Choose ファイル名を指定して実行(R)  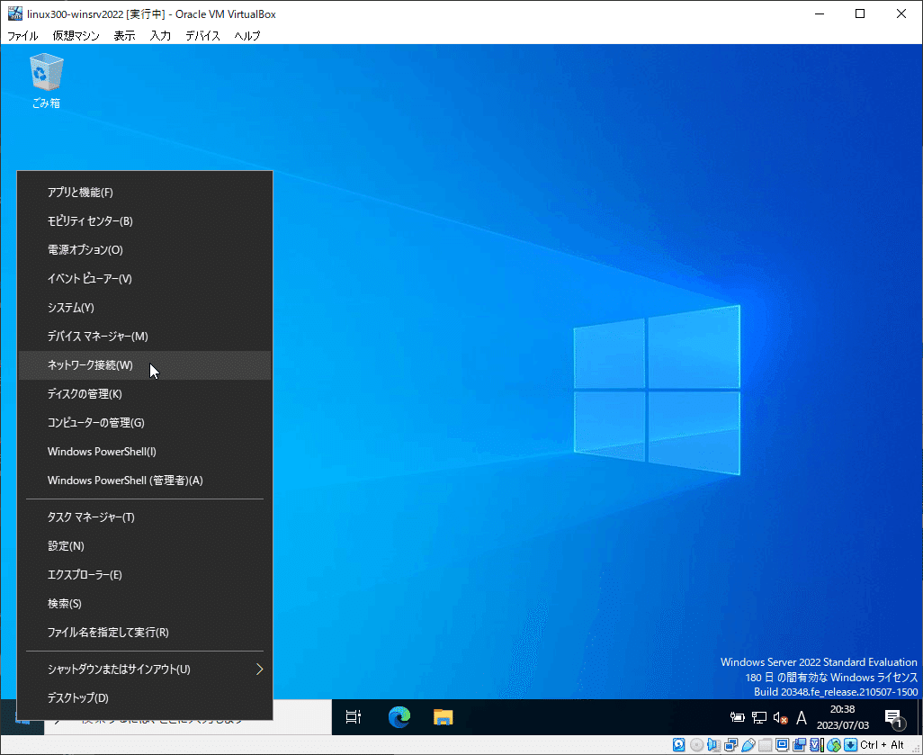point(145,634)
